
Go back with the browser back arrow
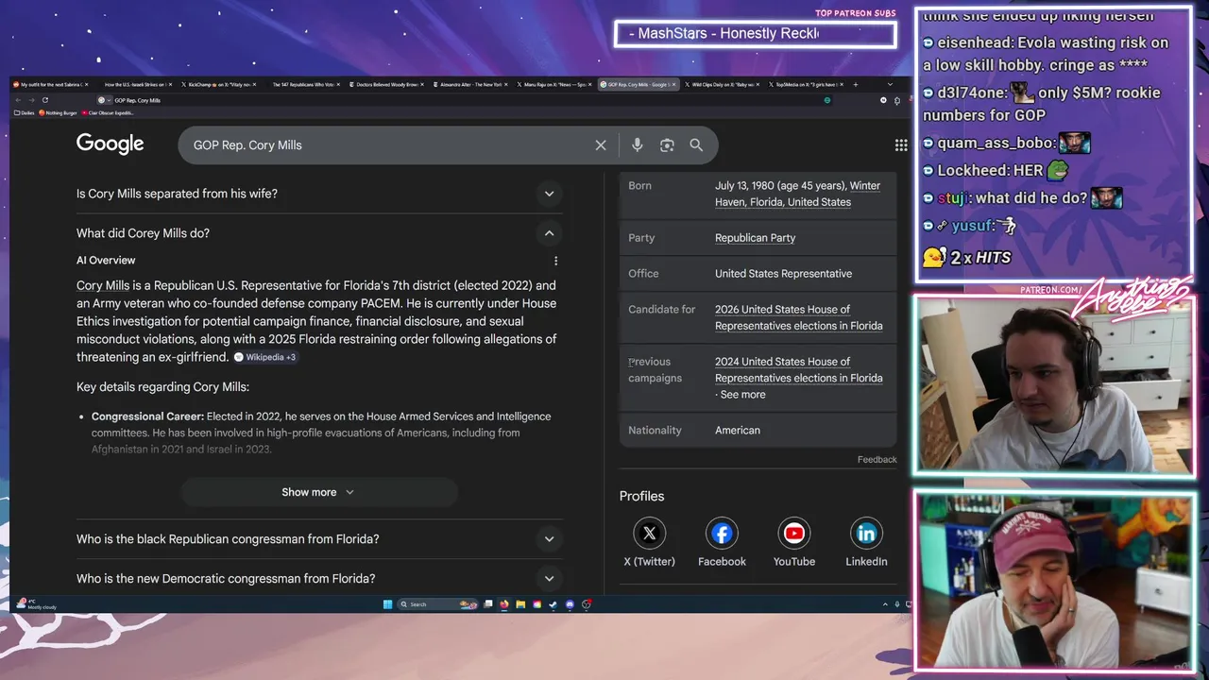pos(18,100)
